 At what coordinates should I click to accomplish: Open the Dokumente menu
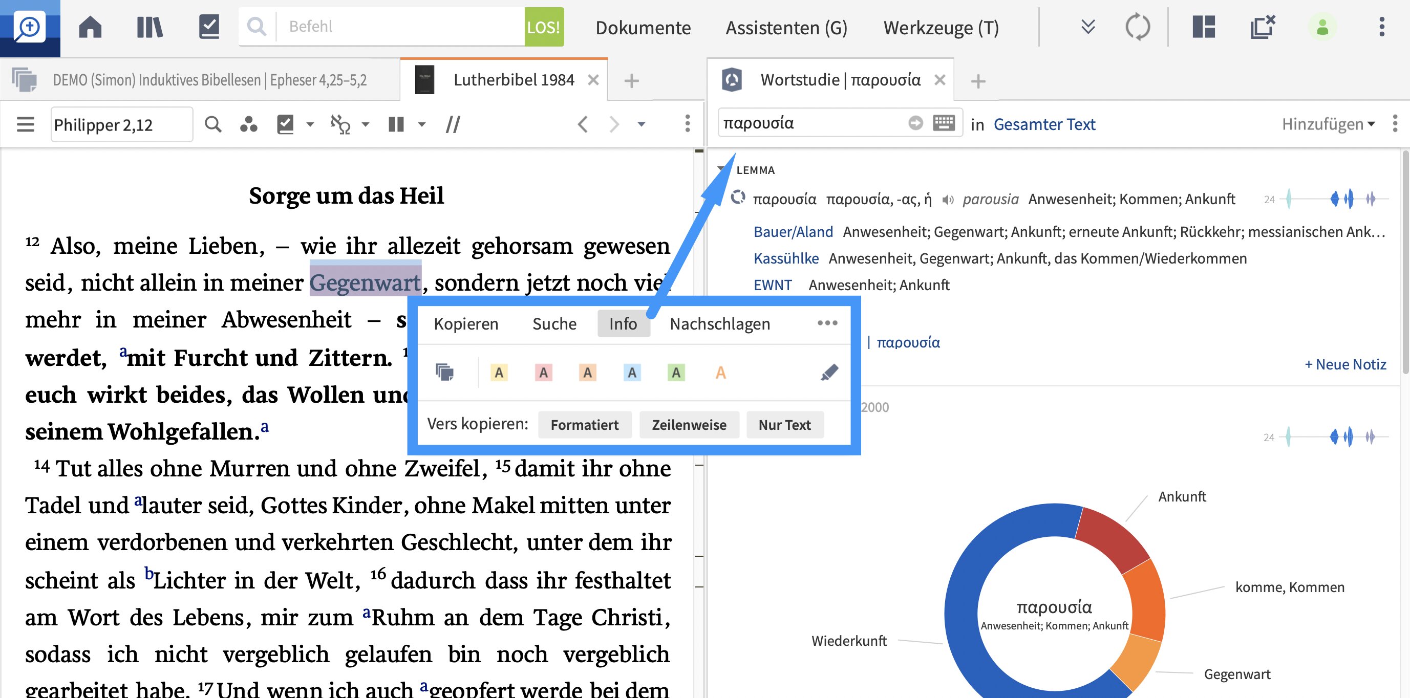643,27
